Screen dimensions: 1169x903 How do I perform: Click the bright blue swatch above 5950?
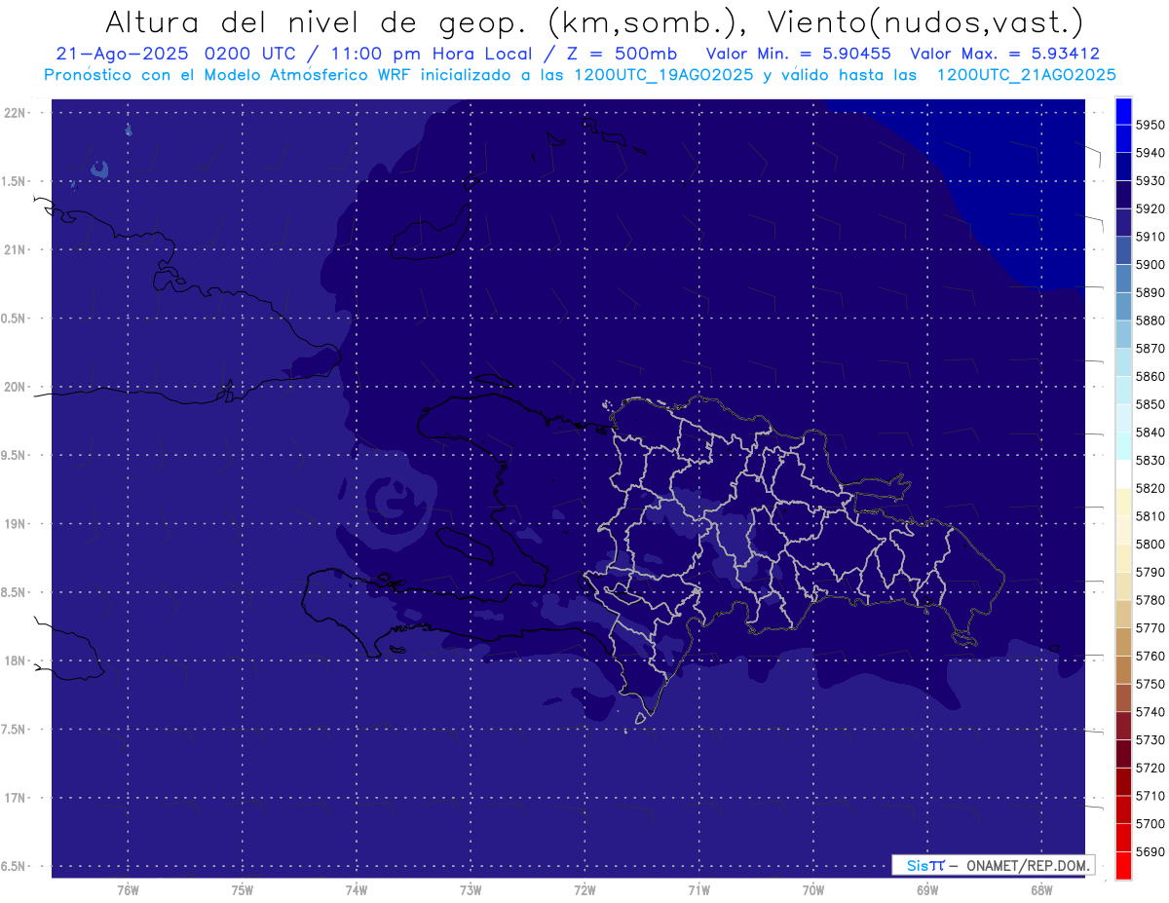(1123, 110)
